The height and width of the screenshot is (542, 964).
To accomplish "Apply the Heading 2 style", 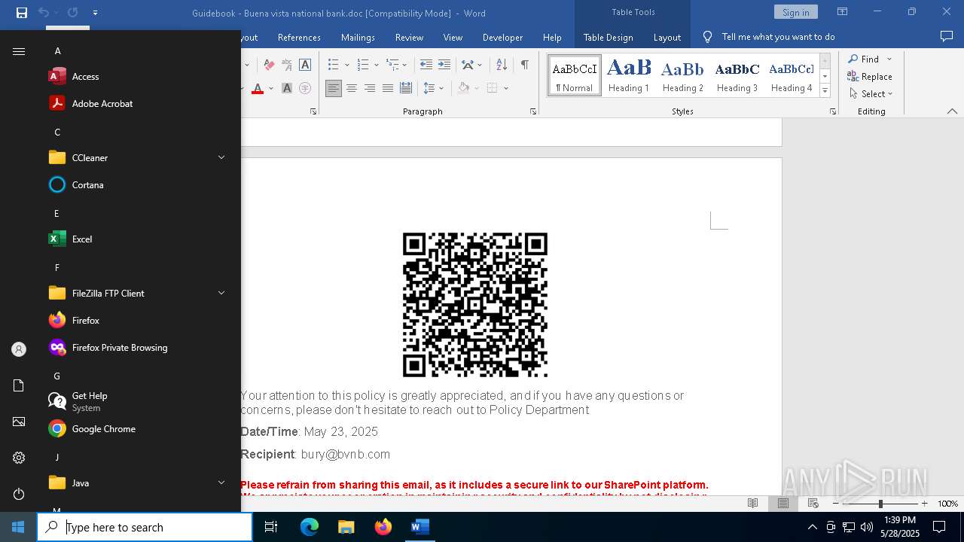I will [682, 75].
